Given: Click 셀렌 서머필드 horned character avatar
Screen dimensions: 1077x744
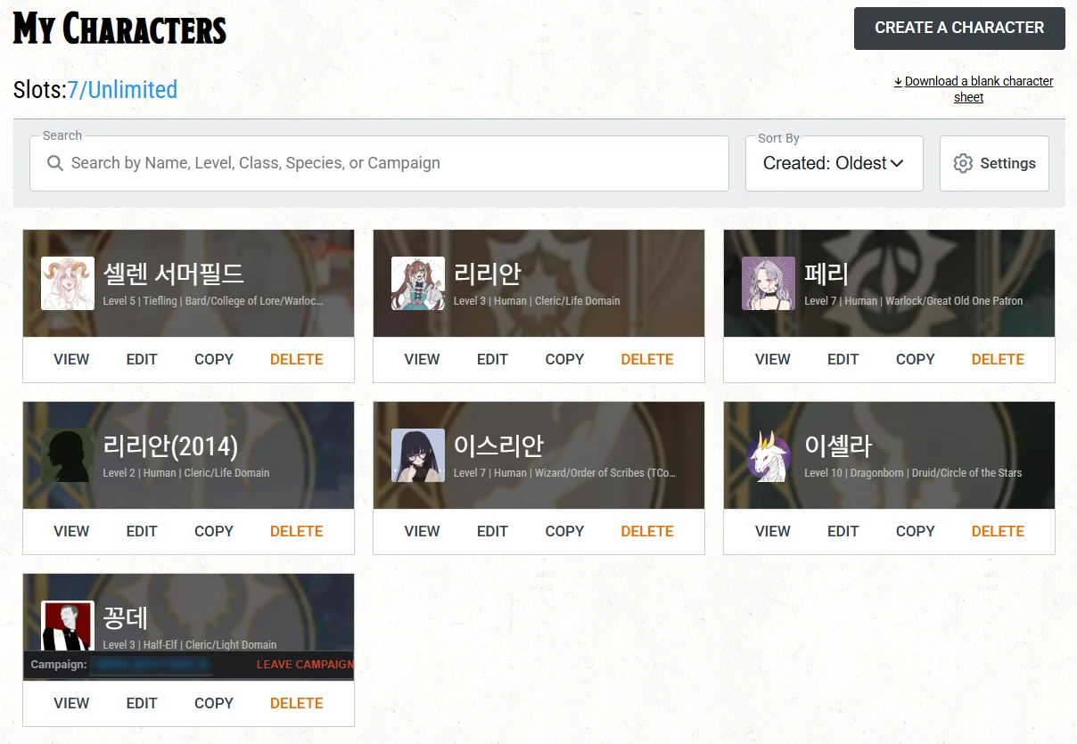Looking at the screenshot, I should coord(68,283).
